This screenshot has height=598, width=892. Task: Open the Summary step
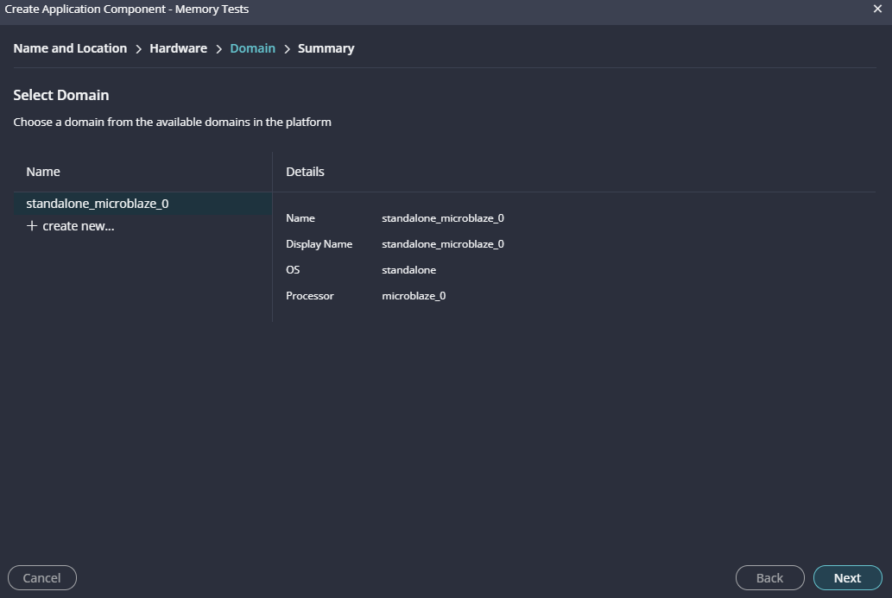pyautogui.click(x=326, y=48)
